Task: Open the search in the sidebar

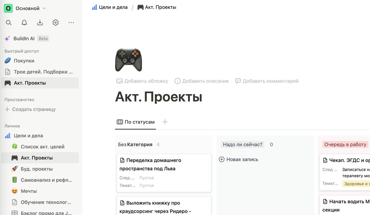Action: point(9,22)
